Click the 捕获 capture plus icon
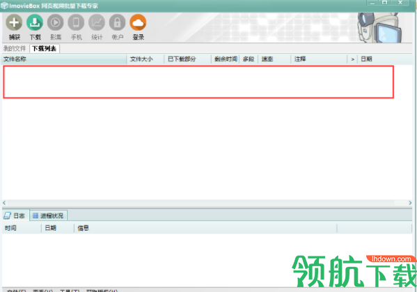Image resolution: width=417 pixels, height=292 pixels. (14, 22)
